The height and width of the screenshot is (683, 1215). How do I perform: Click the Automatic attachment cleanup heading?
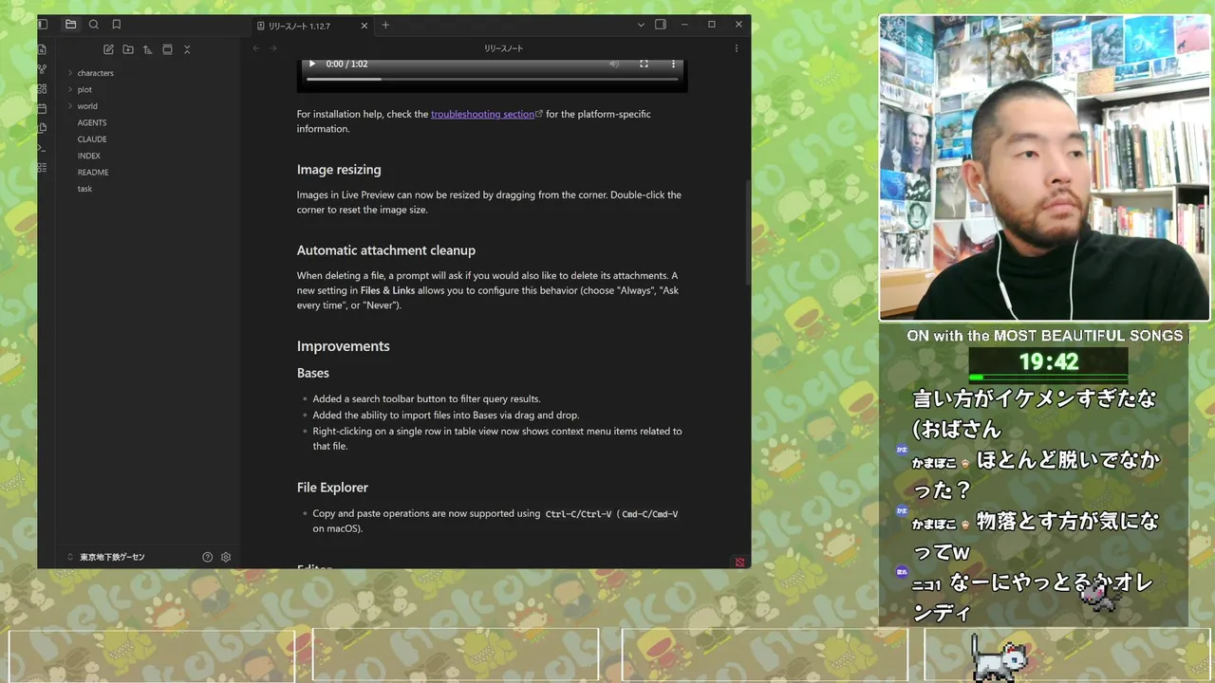point(386,250)
